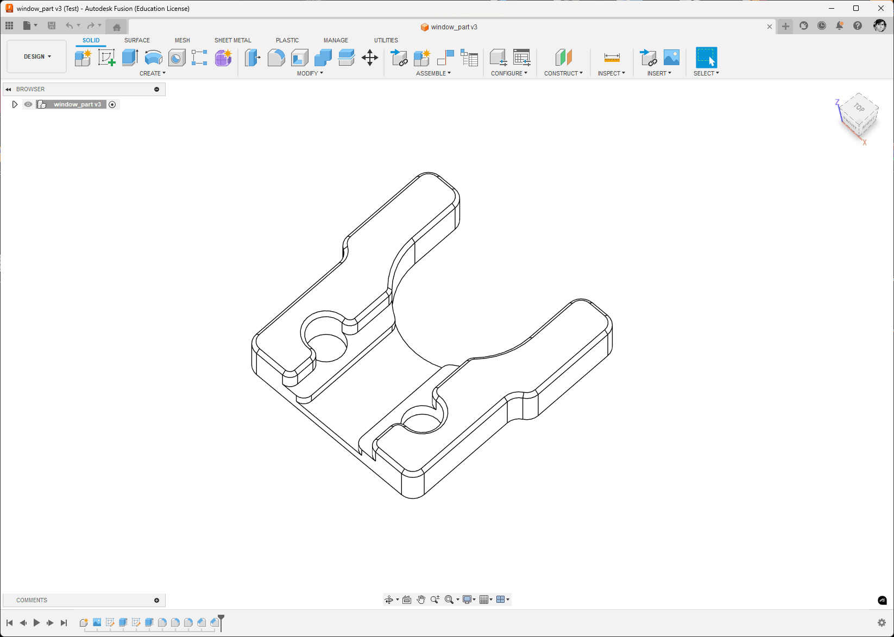Viewport: 894px width, 637px height.
Task: Open the CONSTRUCT dropdown menu
Action: [563, 73]
